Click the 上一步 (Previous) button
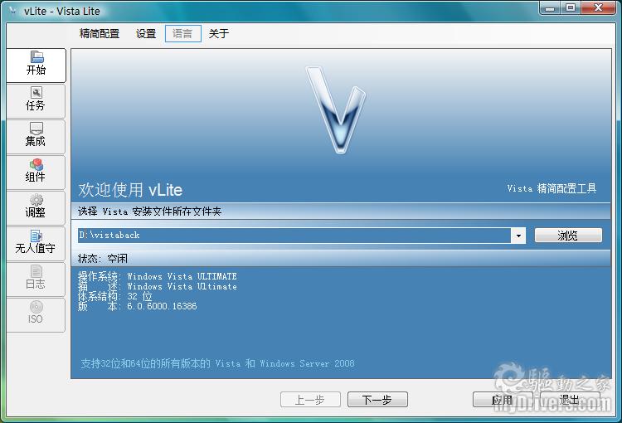The image size is (622, 423). tap(310, 400)
